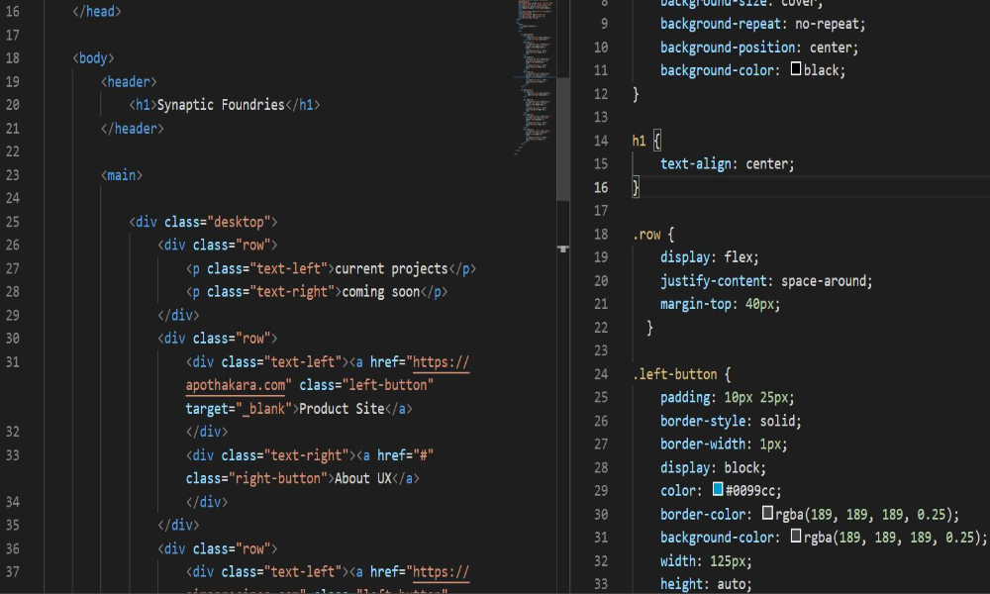Click the black color swatch beside background-color
The image size is (990, 594).
[796, 70]
